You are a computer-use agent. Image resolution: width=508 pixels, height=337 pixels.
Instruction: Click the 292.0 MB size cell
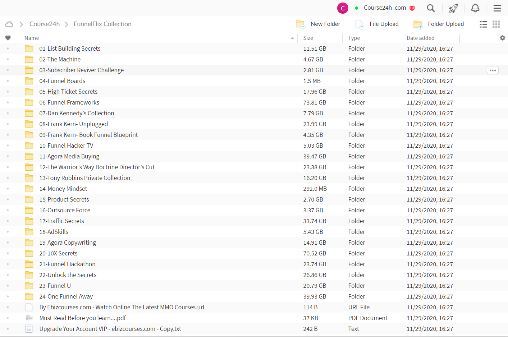pyautogui.click(x=315, y=189)
